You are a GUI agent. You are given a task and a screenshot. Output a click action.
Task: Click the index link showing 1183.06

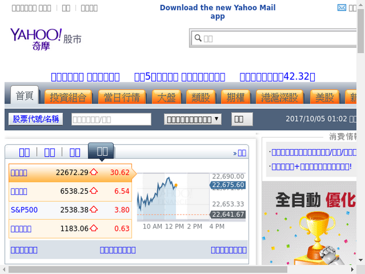click(21, 229)
